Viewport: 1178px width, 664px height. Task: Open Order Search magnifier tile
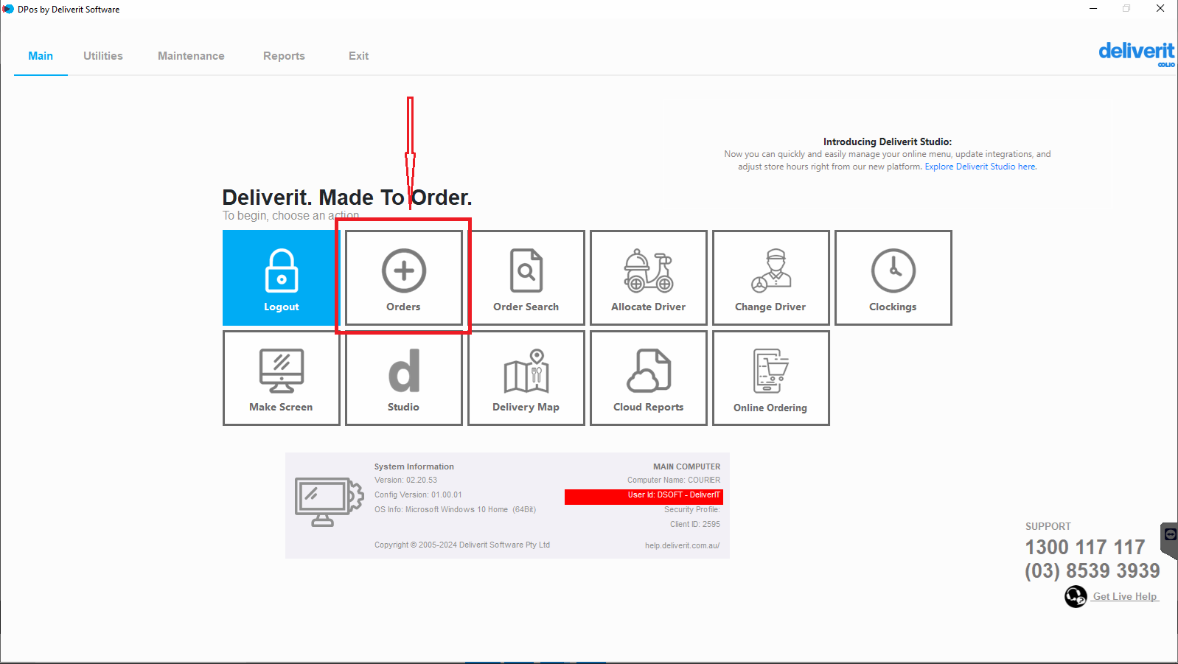tap(526, 278)
